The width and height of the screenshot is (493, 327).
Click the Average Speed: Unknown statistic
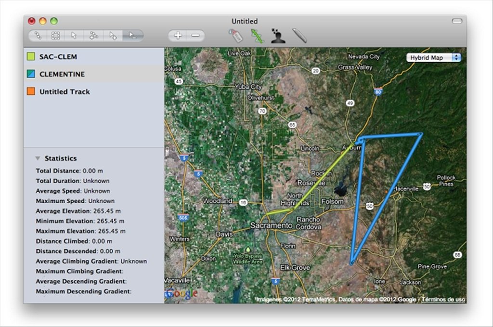tap(73, 191)
